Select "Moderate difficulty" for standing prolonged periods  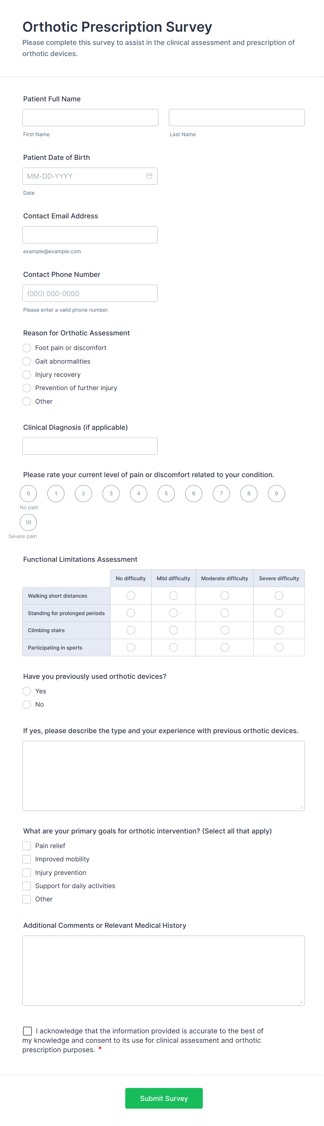coord(224,613)
